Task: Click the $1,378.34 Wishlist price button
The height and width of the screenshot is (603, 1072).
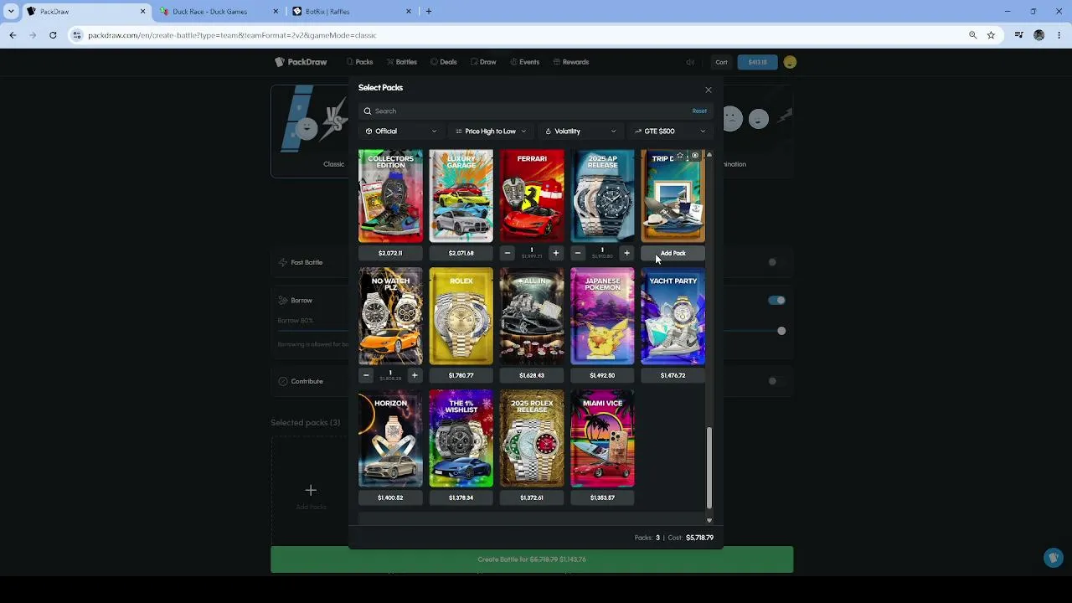Action: [461, 497]
